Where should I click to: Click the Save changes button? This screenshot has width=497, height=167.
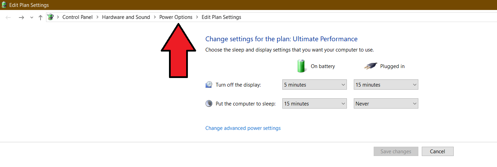(x=396, y=152)
